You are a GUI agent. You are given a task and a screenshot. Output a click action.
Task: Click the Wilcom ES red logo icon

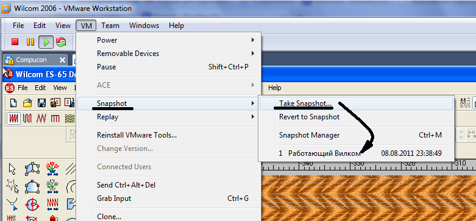click(x=10, y=88)
